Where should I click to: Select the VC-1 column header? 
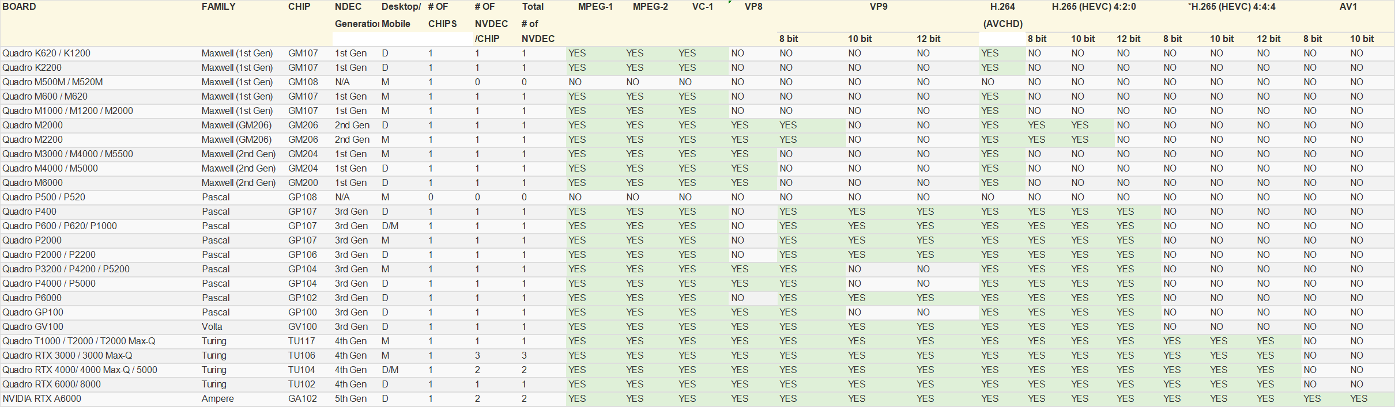[x=703, y=7]
